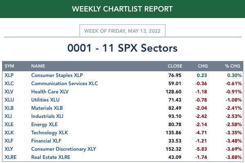Click the Technology XLK name link
This screenshot has height=163, width=245.
point(49,133)
